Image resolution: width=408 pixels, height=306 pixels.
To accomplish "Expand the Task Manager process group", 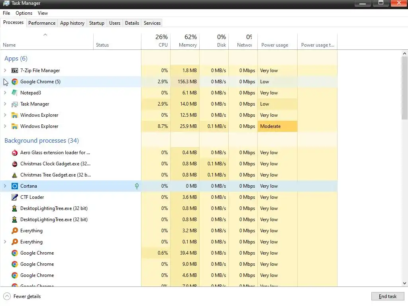I will (x=5, y=104).
